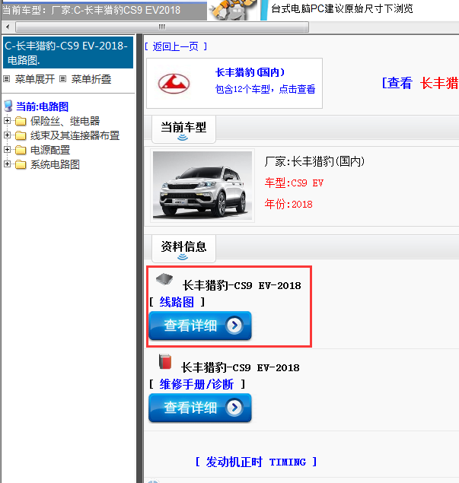Select the 当前:电路图 root item
The image size is (459, 483).
(42, 106)
